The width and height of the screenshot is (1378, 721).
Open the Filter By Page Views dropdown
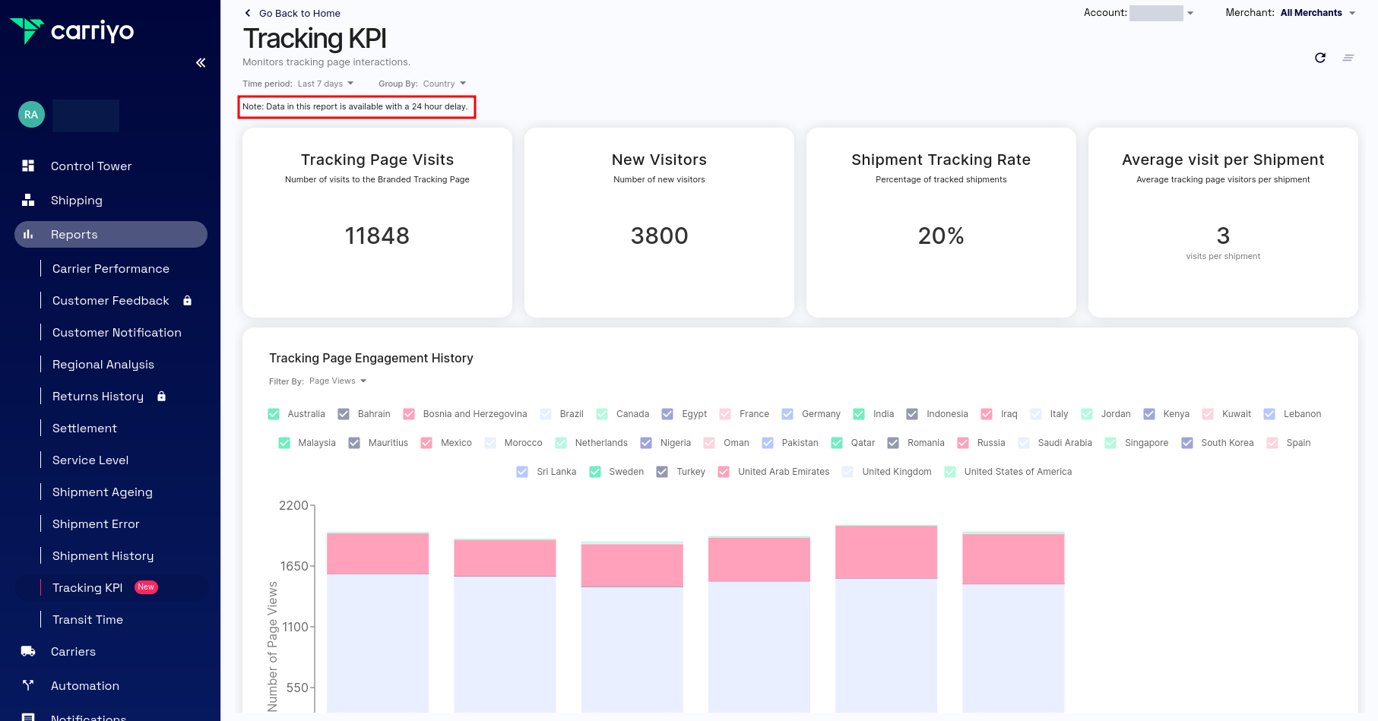point(337,381)
